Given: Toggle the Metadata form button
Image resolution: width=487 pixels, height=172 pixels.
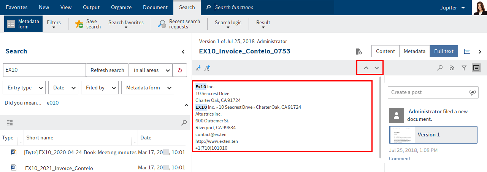Looking at the screenshot, I should (x=24, y=24).
